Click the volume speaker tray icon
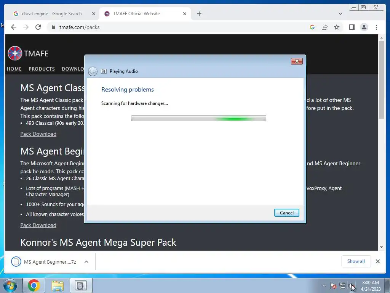Screen dimensions: 390x293 point(351,286)
